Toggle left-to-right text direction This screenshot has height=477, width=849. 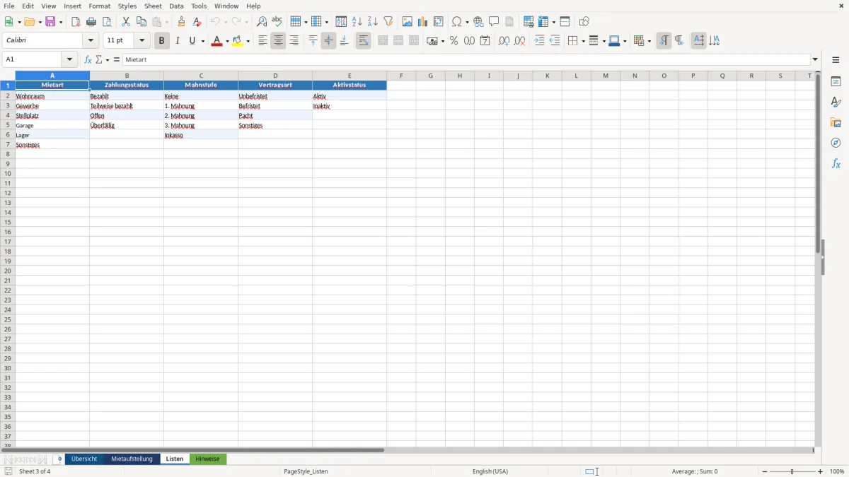663,41
